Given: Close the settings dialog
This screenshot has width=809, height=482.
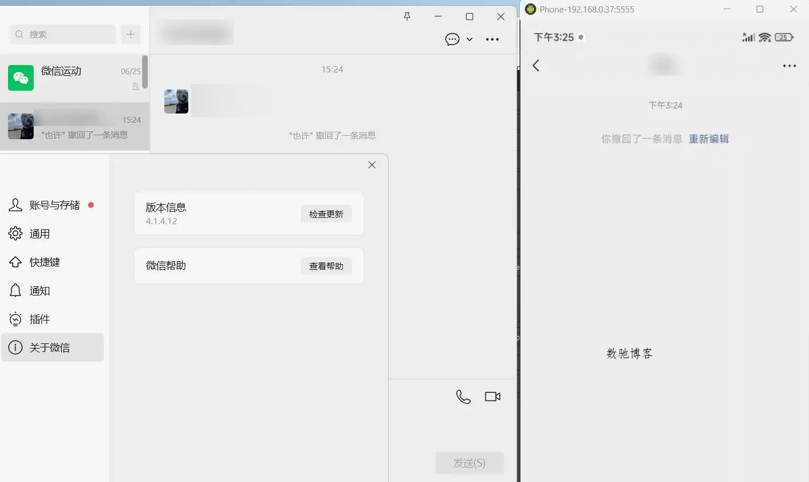Looking at the screenshot, I should tap(372, 165).
